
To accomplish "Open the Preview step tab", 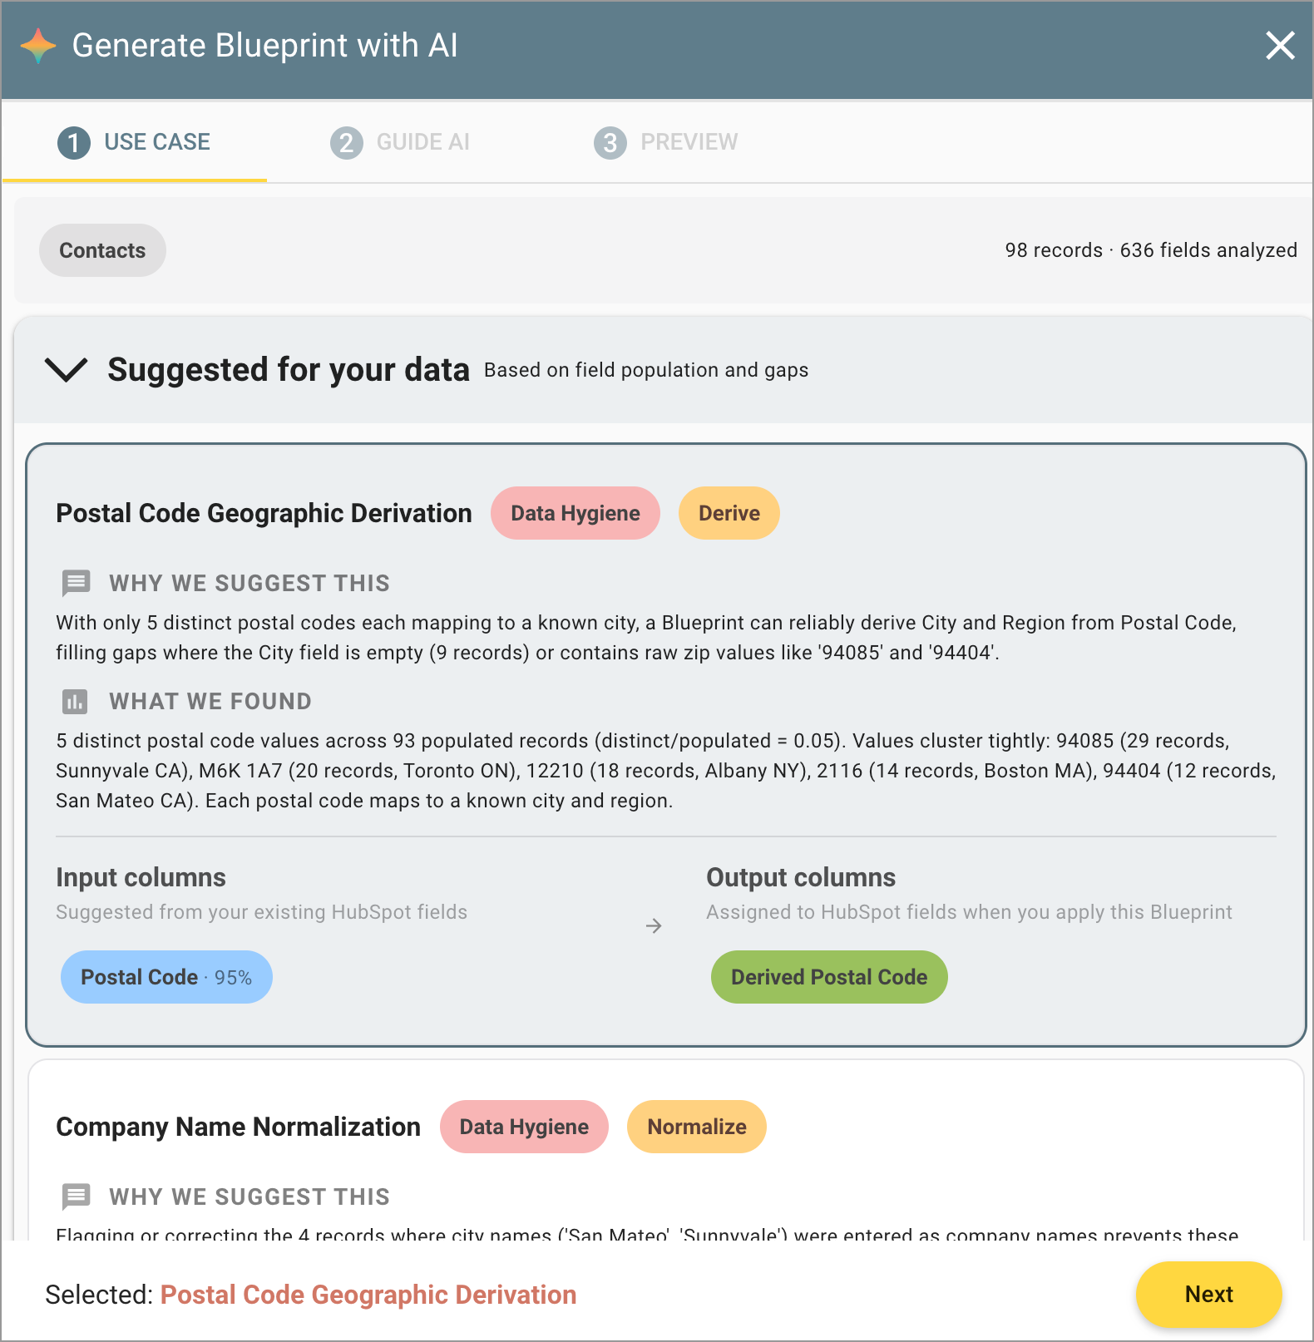I will [x=665, y=142].
